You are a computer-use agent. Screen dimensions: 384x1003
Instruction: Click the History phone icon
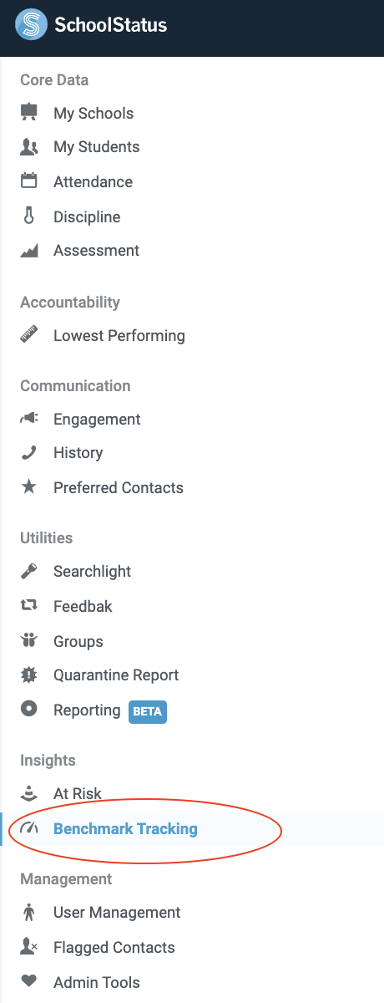click(29, 453)
